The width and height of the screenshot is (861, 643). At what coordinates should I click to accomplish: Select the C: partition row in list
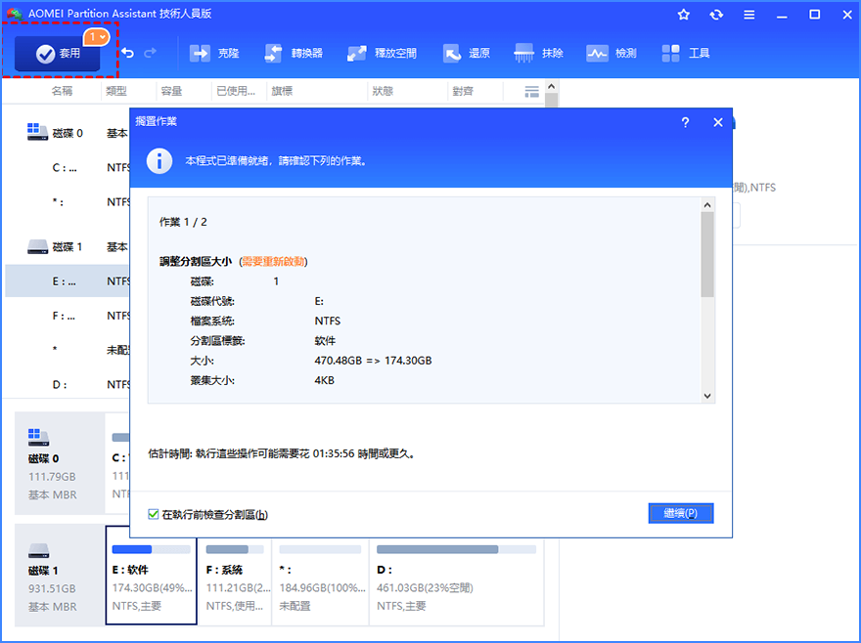pos(68,167)
